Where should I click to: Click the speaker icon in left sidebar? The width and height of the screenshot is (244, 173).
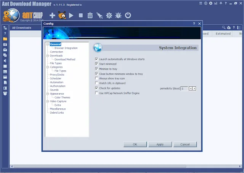(x=5, y=61)
